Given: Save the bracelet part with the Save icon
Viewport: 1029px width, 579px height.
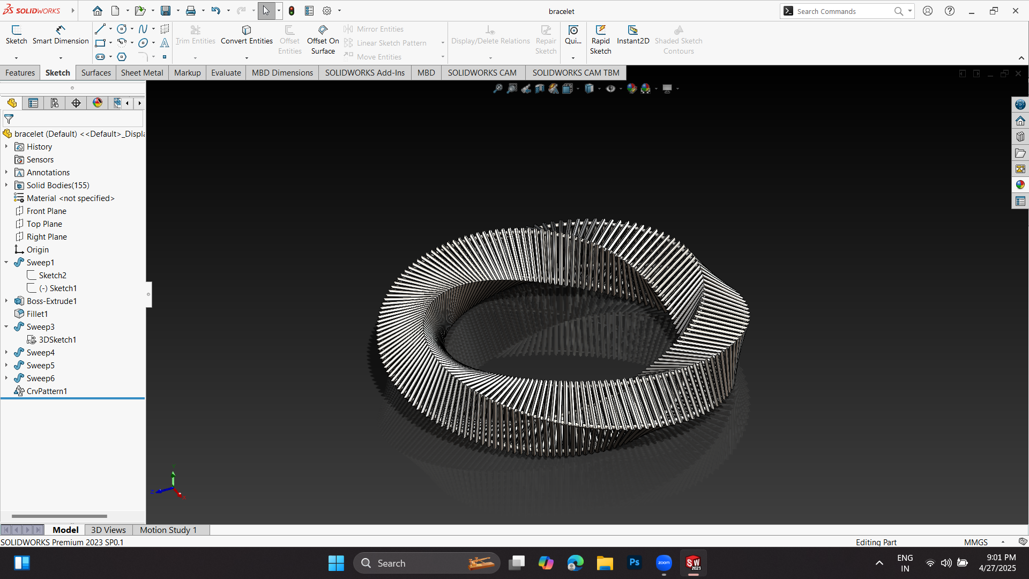Looking at the screenshot, I should (x=166, y=11).
